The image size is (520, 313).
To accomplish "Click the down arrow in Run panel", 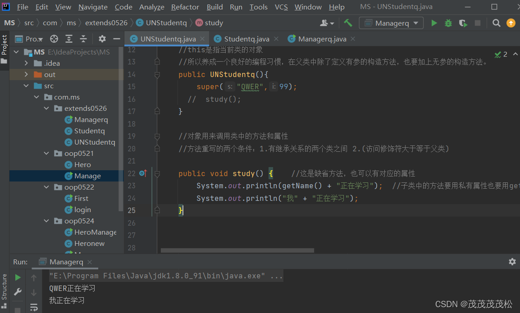I will tap(34, 292).
